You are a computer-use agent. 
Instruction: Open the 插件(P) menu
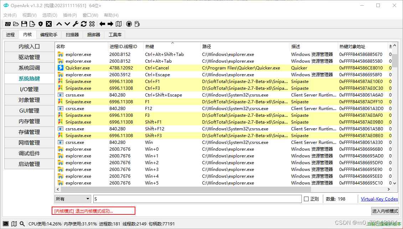pyautogui.click(x=69, y=15)
